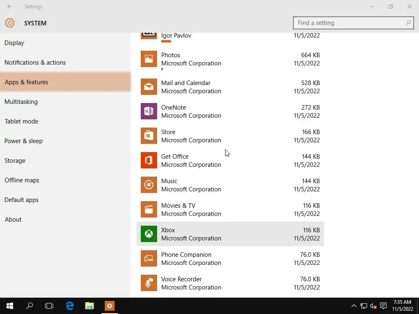This screenshot has width=419, height=314.
Task: Go back with the arrow button
Action: (x=10, y=7)
